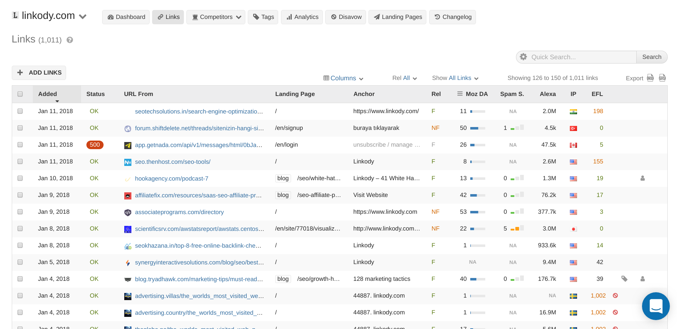The width and height of the screenshot is (677, 329).
Task: Check the seotechsolutions.in row checkbox
Action: tap(20, 111)
